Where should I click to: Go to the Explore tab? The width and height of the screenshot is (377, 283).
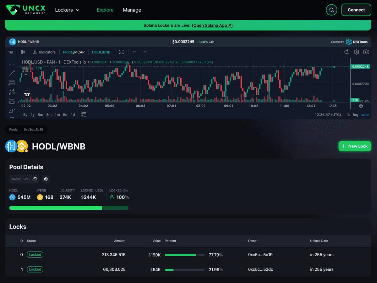tap(105, 10)
